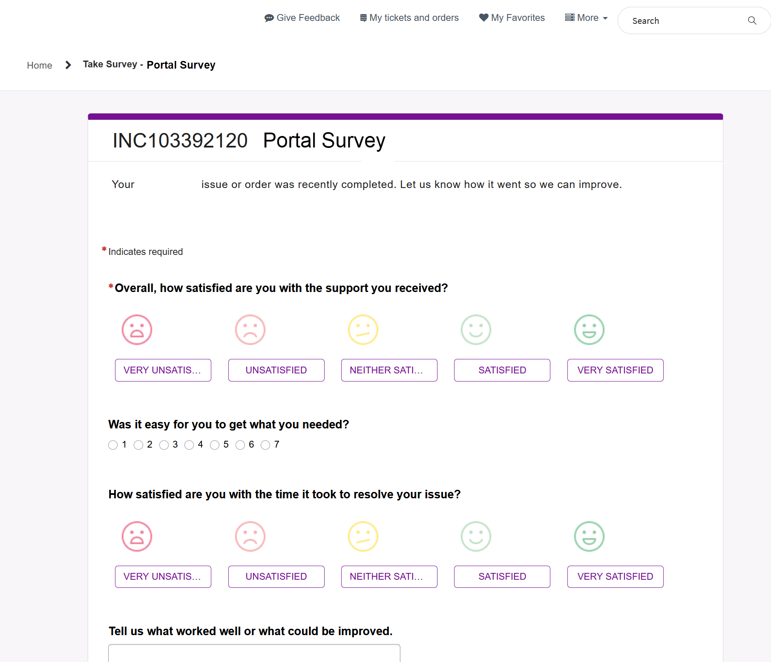Pick the smiling satisfied face for overall support

[476, 330]
